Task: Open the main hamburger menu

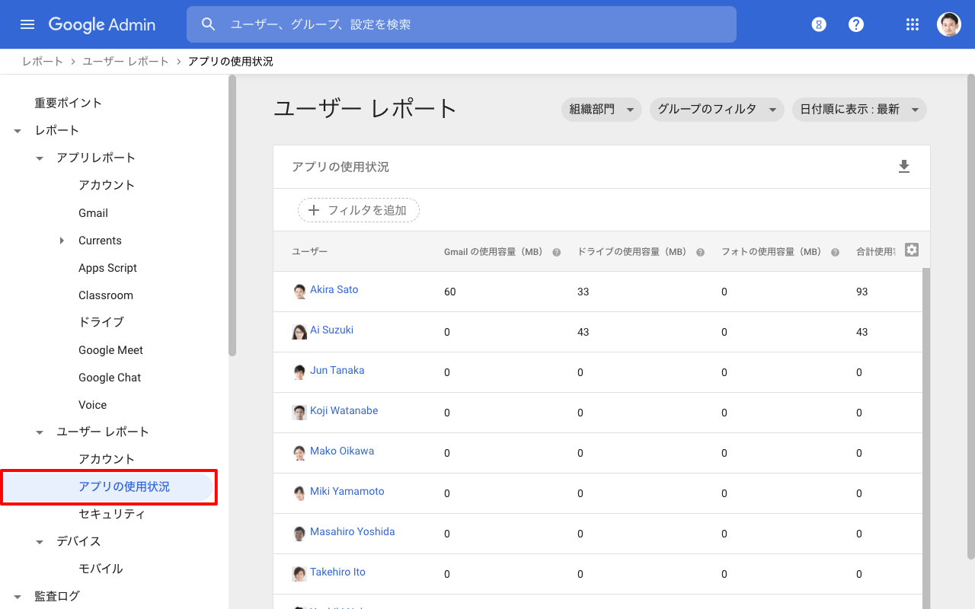Action: (x=27, y=24)
